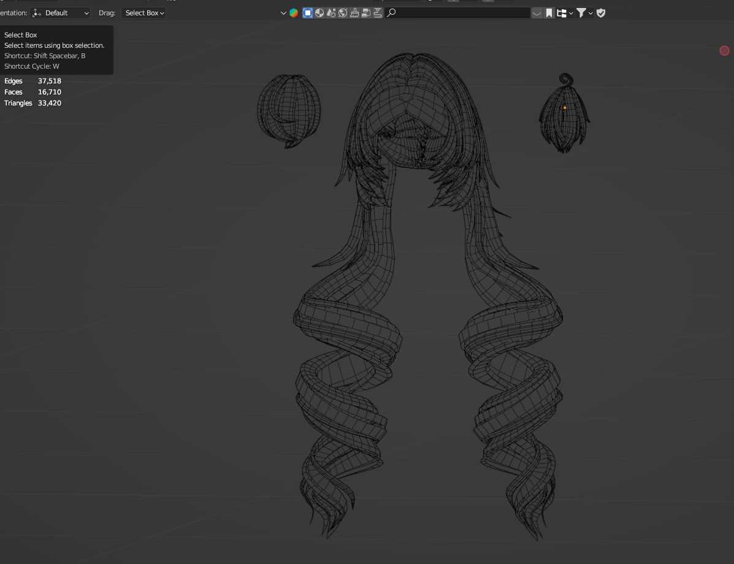This screenshot has height=564, width=734.
Task: Toggle the water droplets filter icon
Action: (331, 13)
